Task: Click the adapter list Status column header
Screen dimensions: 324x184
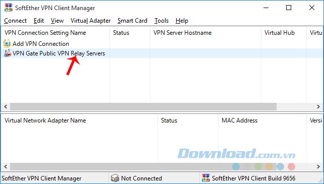Action: coord(188,120)
